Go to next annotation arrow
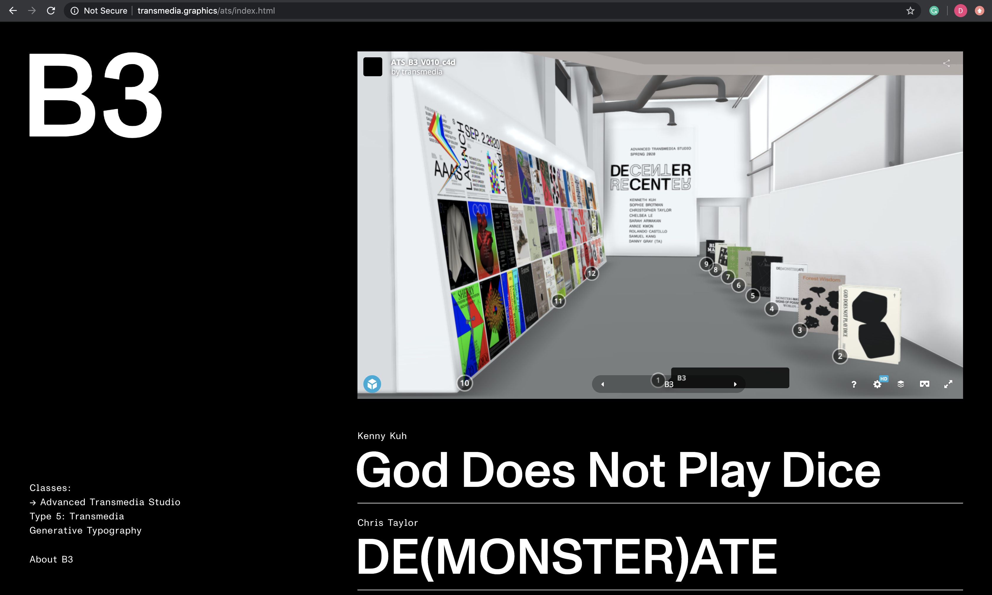992x595 pixels. [x=735, y=384]
